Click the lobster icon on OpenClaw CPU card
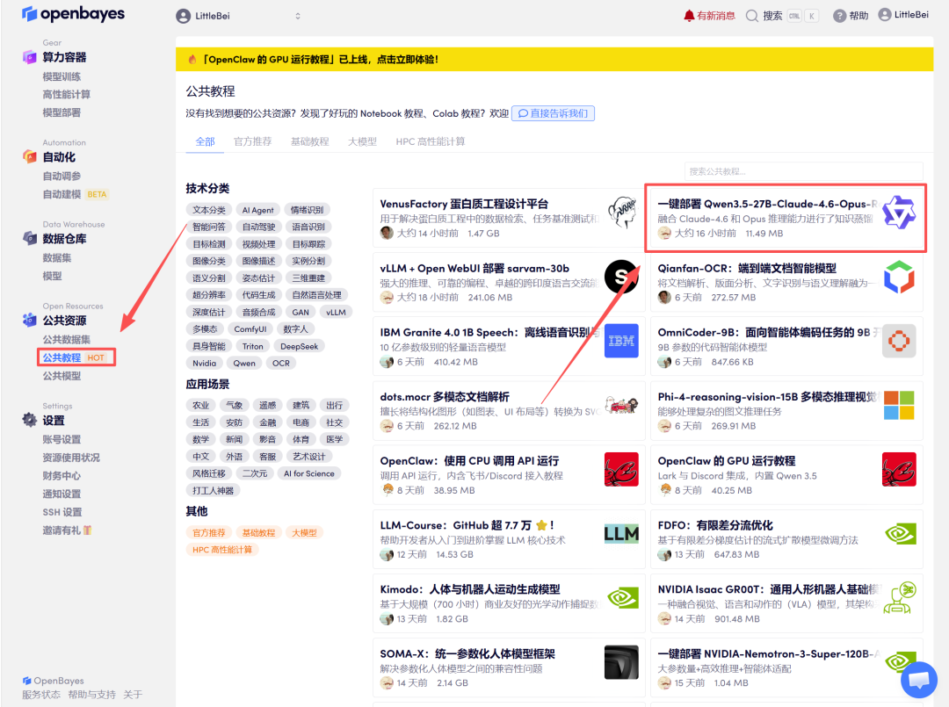This screenshot has height=707, width=949. coord(621,469)
